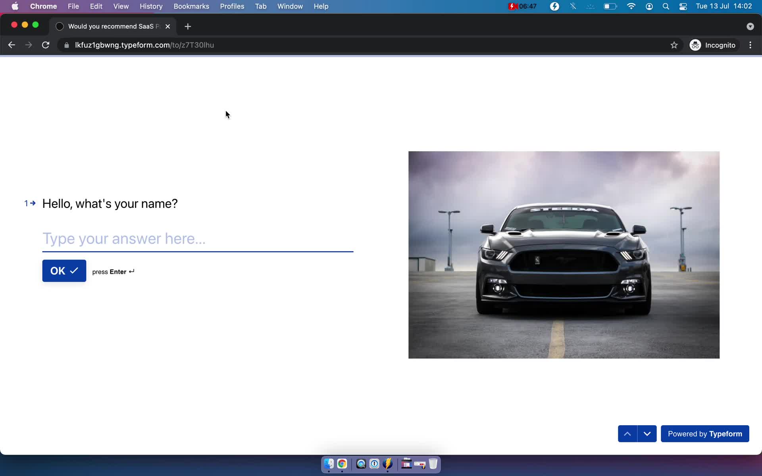Viewport: 762px width, 476px height.
Task: Open a new tab with plus button
Action: coord(188,26)
